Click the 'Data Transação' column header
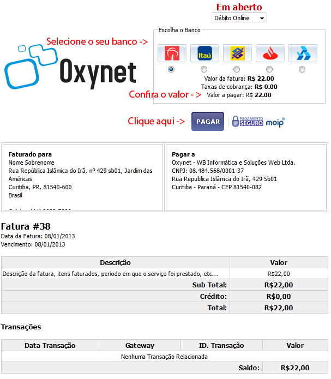The width and height of the screenshot is (331, 379). click(50, 345)
